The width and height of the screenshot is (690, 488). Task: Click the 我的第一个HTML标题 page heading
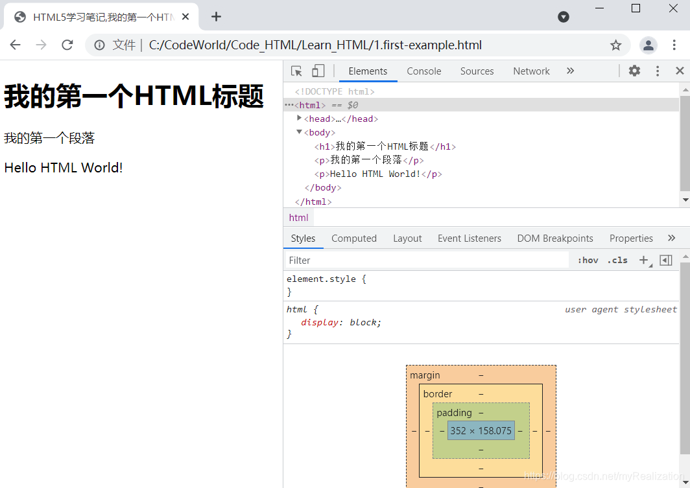pos(134,97)
